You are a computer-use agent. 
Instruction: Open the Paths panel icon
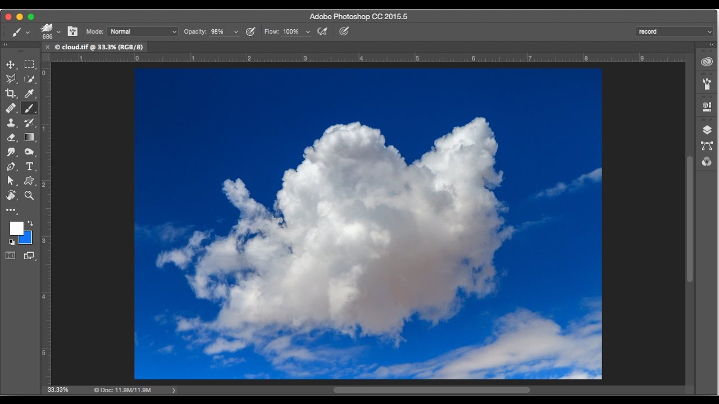(x=707, y=146)
